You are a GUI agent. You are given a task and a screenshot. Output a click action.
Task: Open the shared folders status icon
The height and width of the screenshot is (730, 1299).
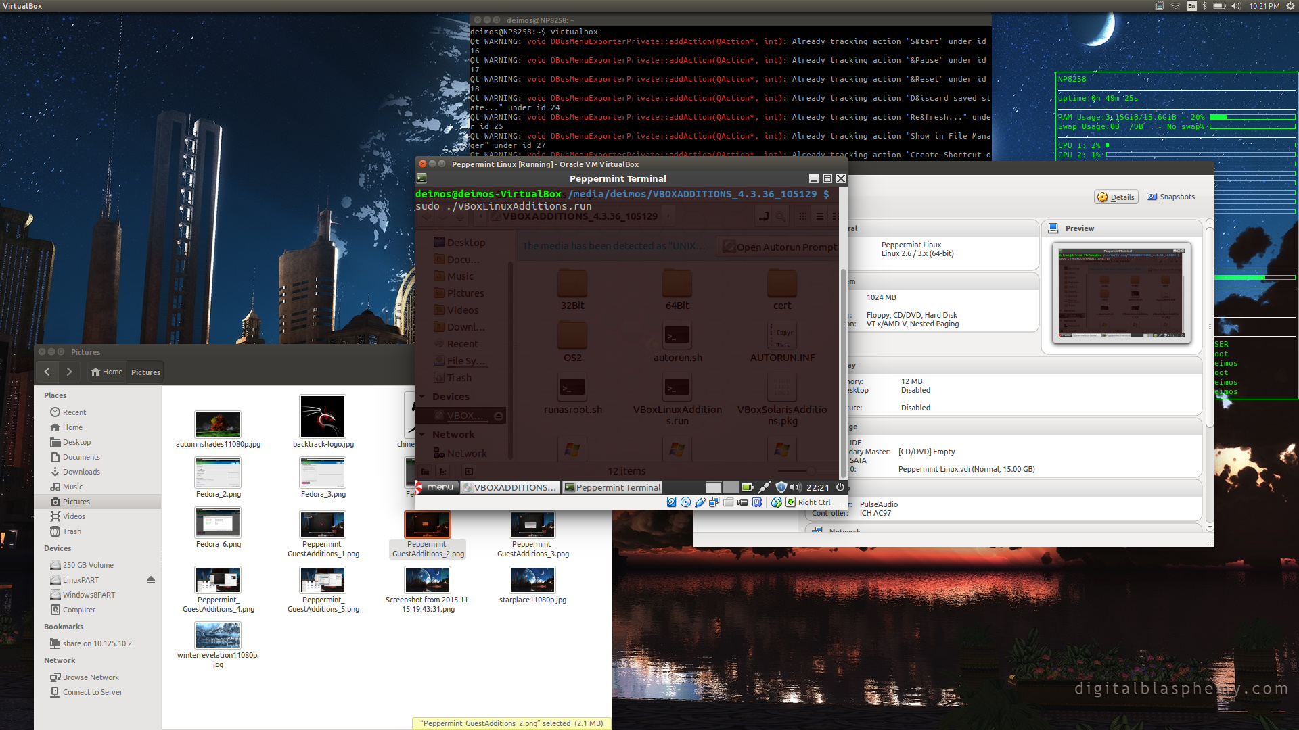click(x=729, y=502)
